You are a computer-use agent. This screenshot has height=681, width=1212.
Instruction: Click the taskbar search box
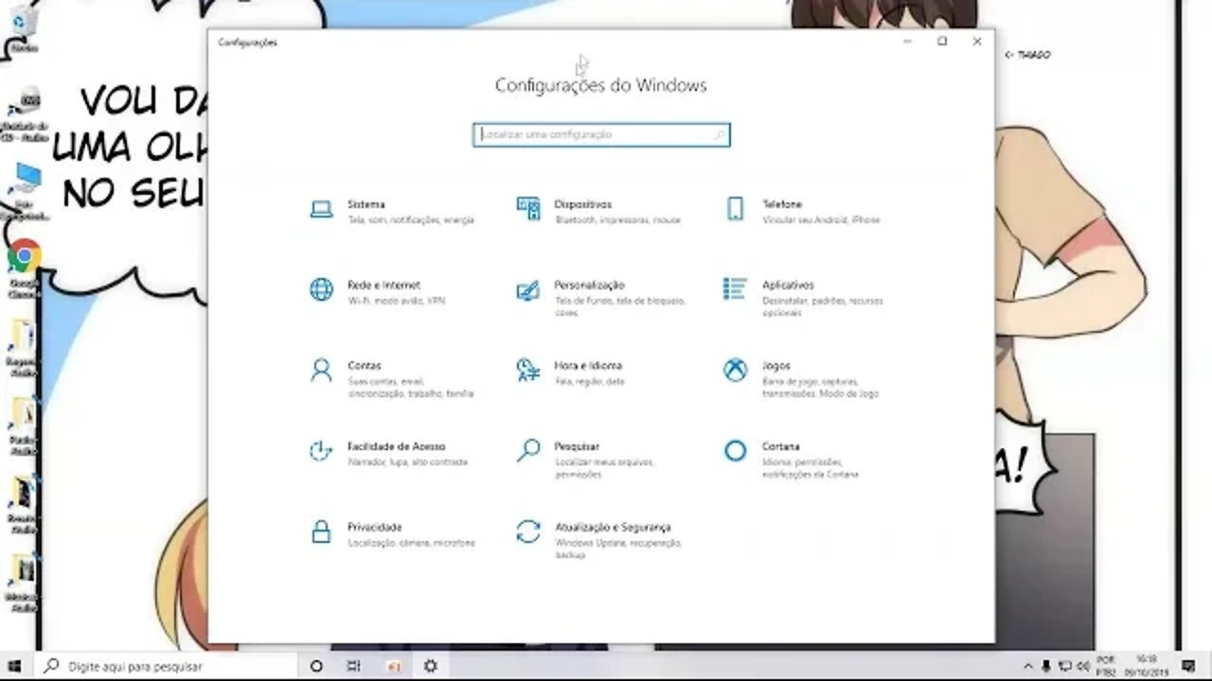point(167,666)
